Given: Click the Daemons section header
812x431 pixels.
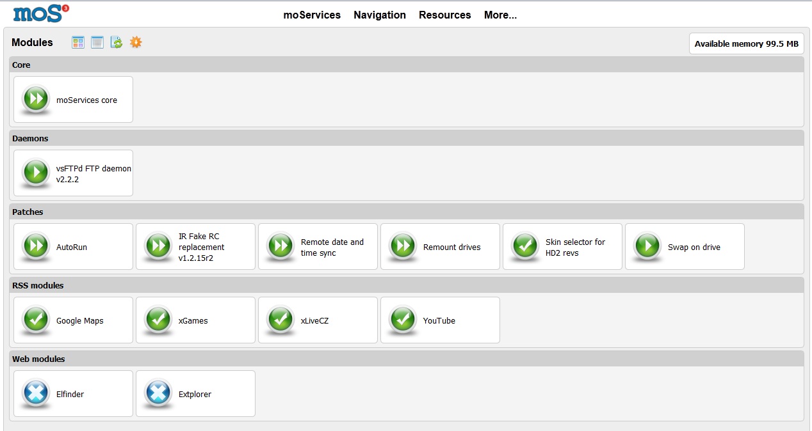Looking at the screenshot, I should coord(407,138).
